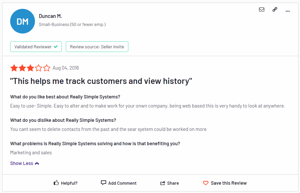Click the second filled star

[22, 68]
